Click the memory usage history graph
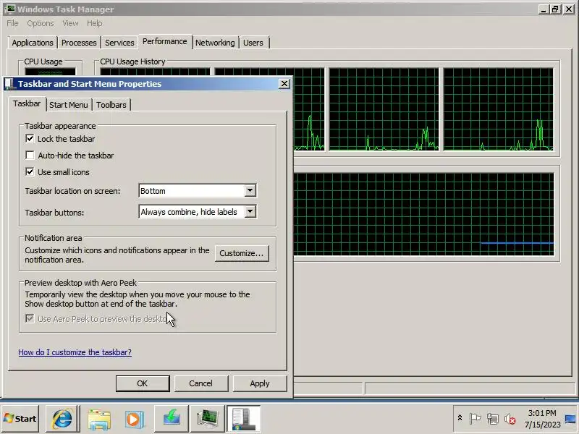This screenshot has width=579, height=434. 424,214
